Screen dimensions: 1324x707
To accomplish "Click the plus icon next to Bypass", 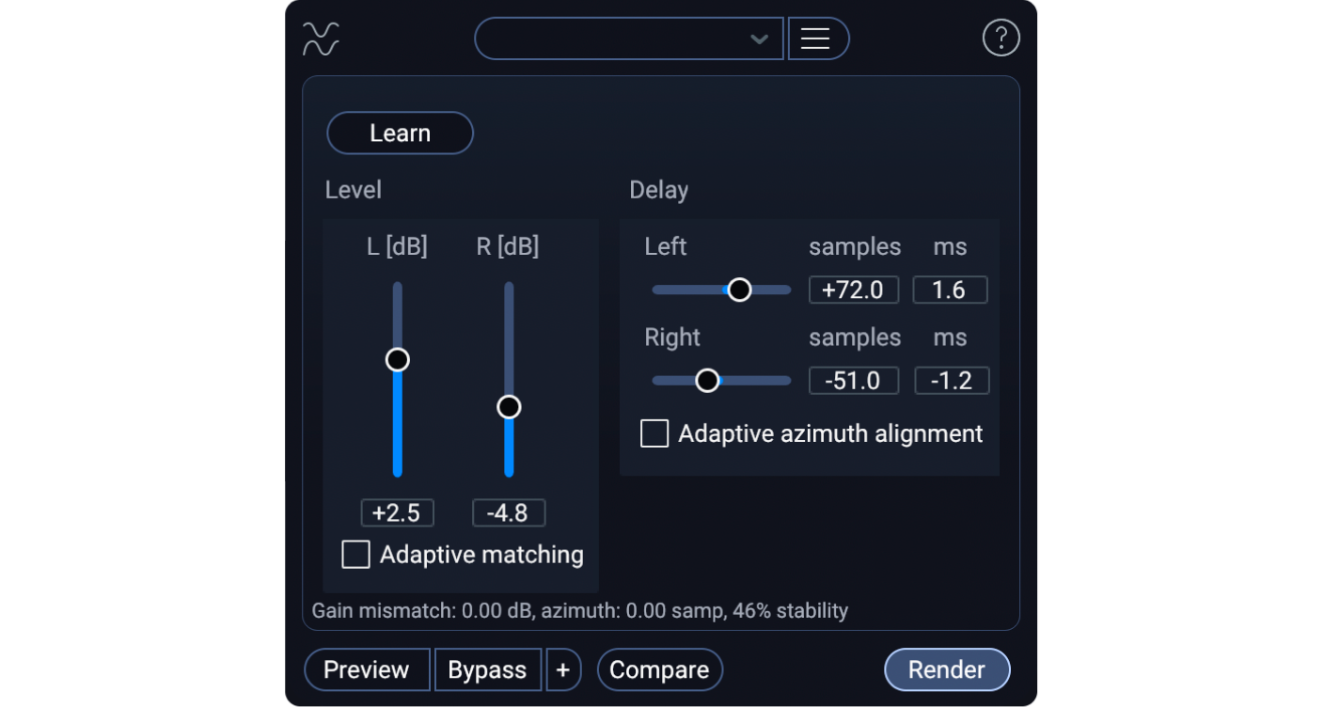I will pos(563,669).
